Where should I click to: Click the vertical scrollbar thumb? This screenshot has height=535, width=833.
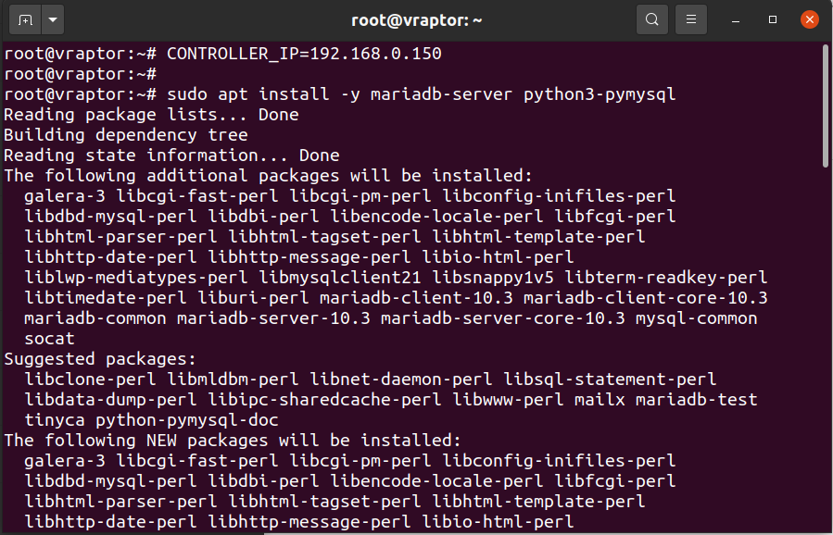tap(826, 106)
